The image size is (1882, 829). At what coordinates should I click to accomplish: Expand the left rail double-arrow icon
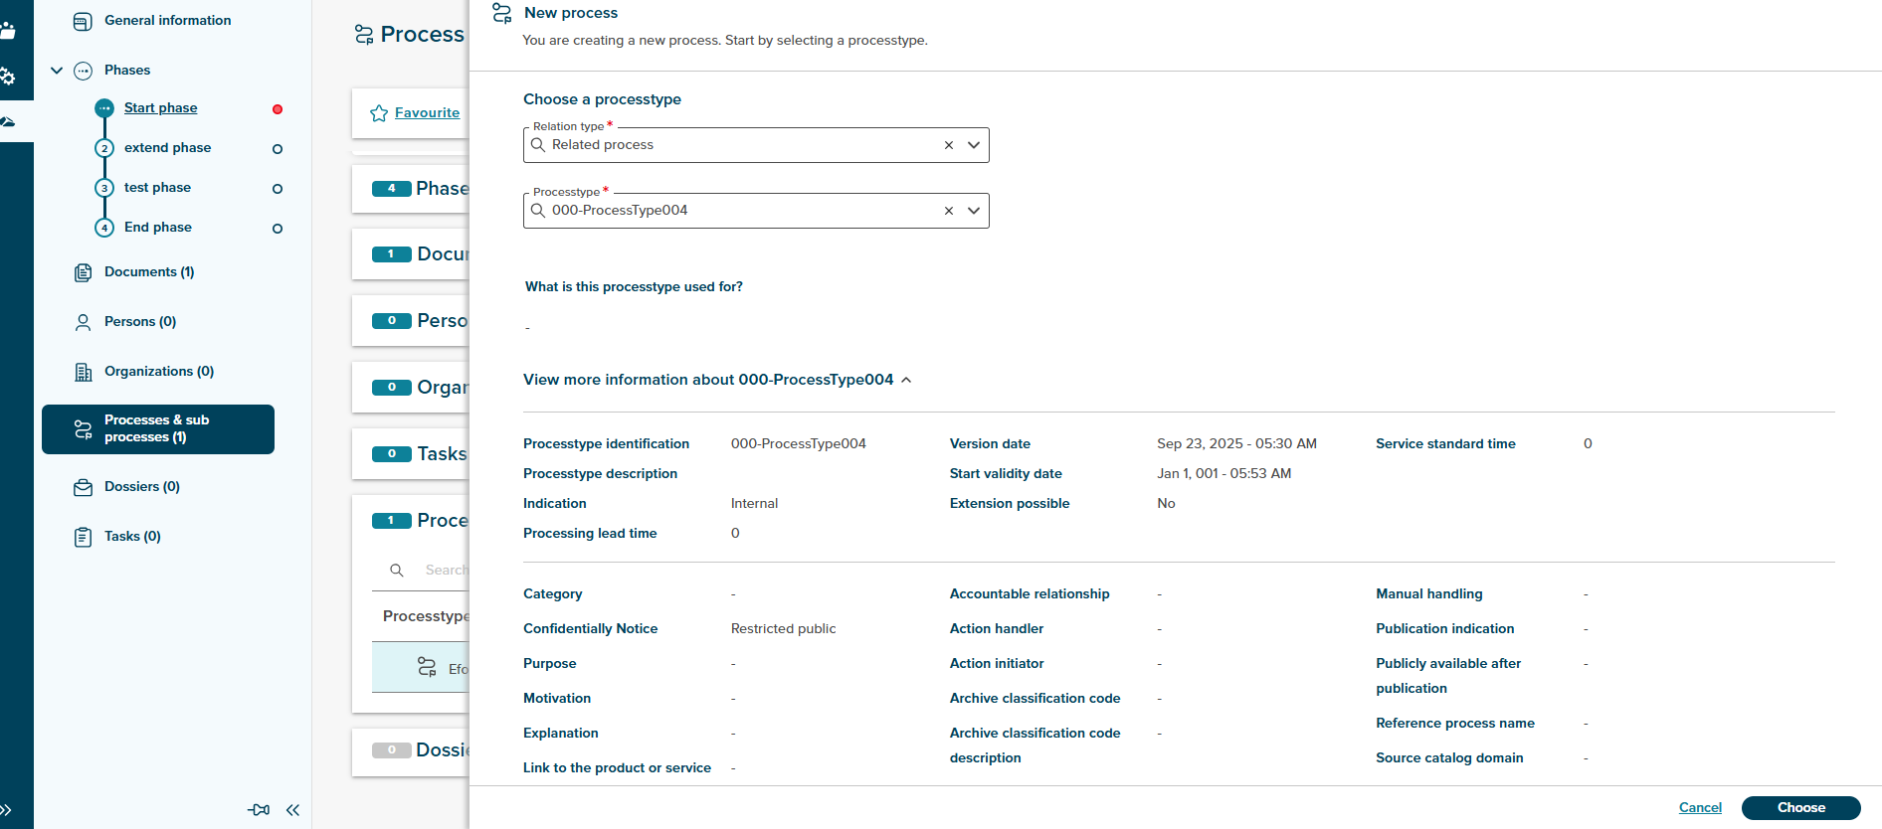[7, 810]
